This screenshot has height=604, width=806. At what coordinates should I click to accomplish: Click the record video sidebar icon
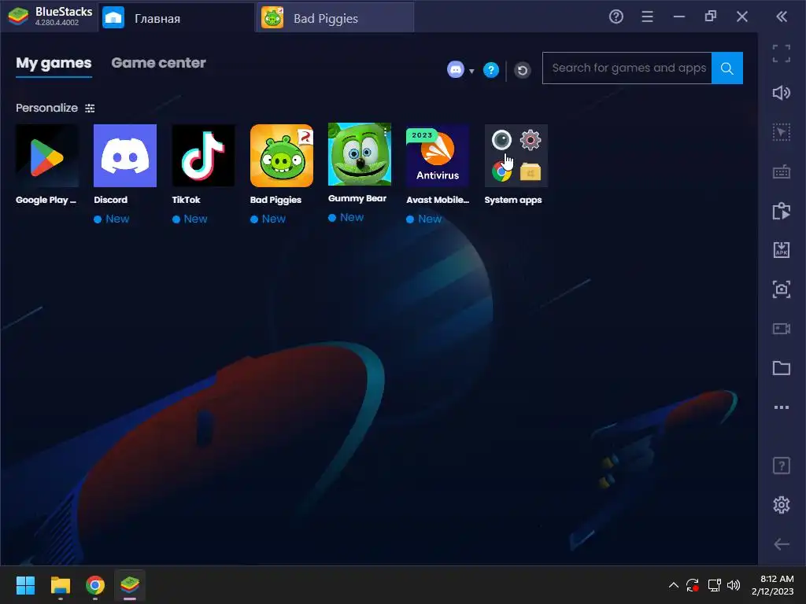tap(782, 328)
